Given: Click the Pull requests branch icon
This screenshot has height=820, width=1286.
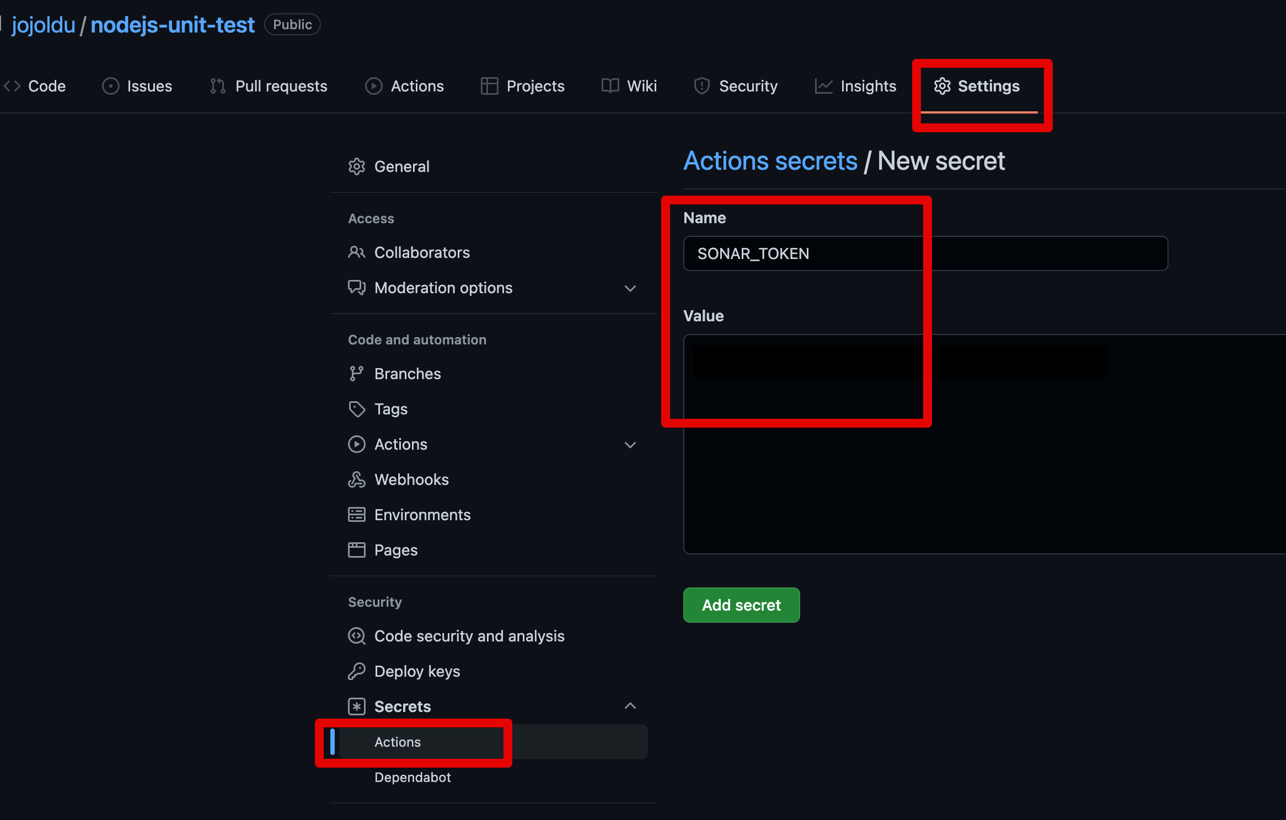Looking at the screenshot, I should tap(217, 86).
